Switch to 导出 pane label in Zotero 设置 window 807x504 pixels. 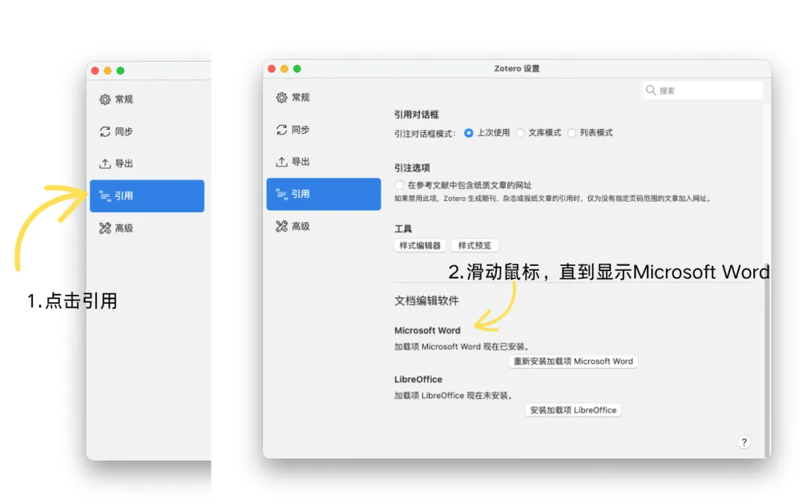(300, 161)
